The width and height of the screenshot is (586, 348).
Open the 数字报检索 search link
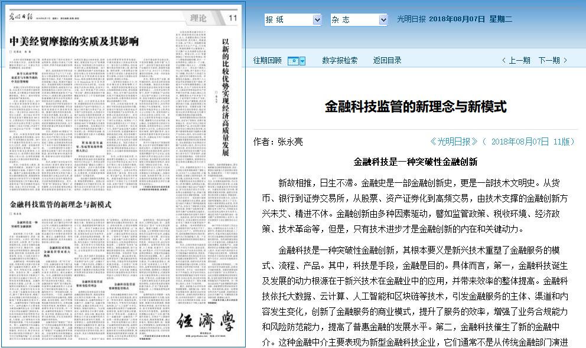340,60
